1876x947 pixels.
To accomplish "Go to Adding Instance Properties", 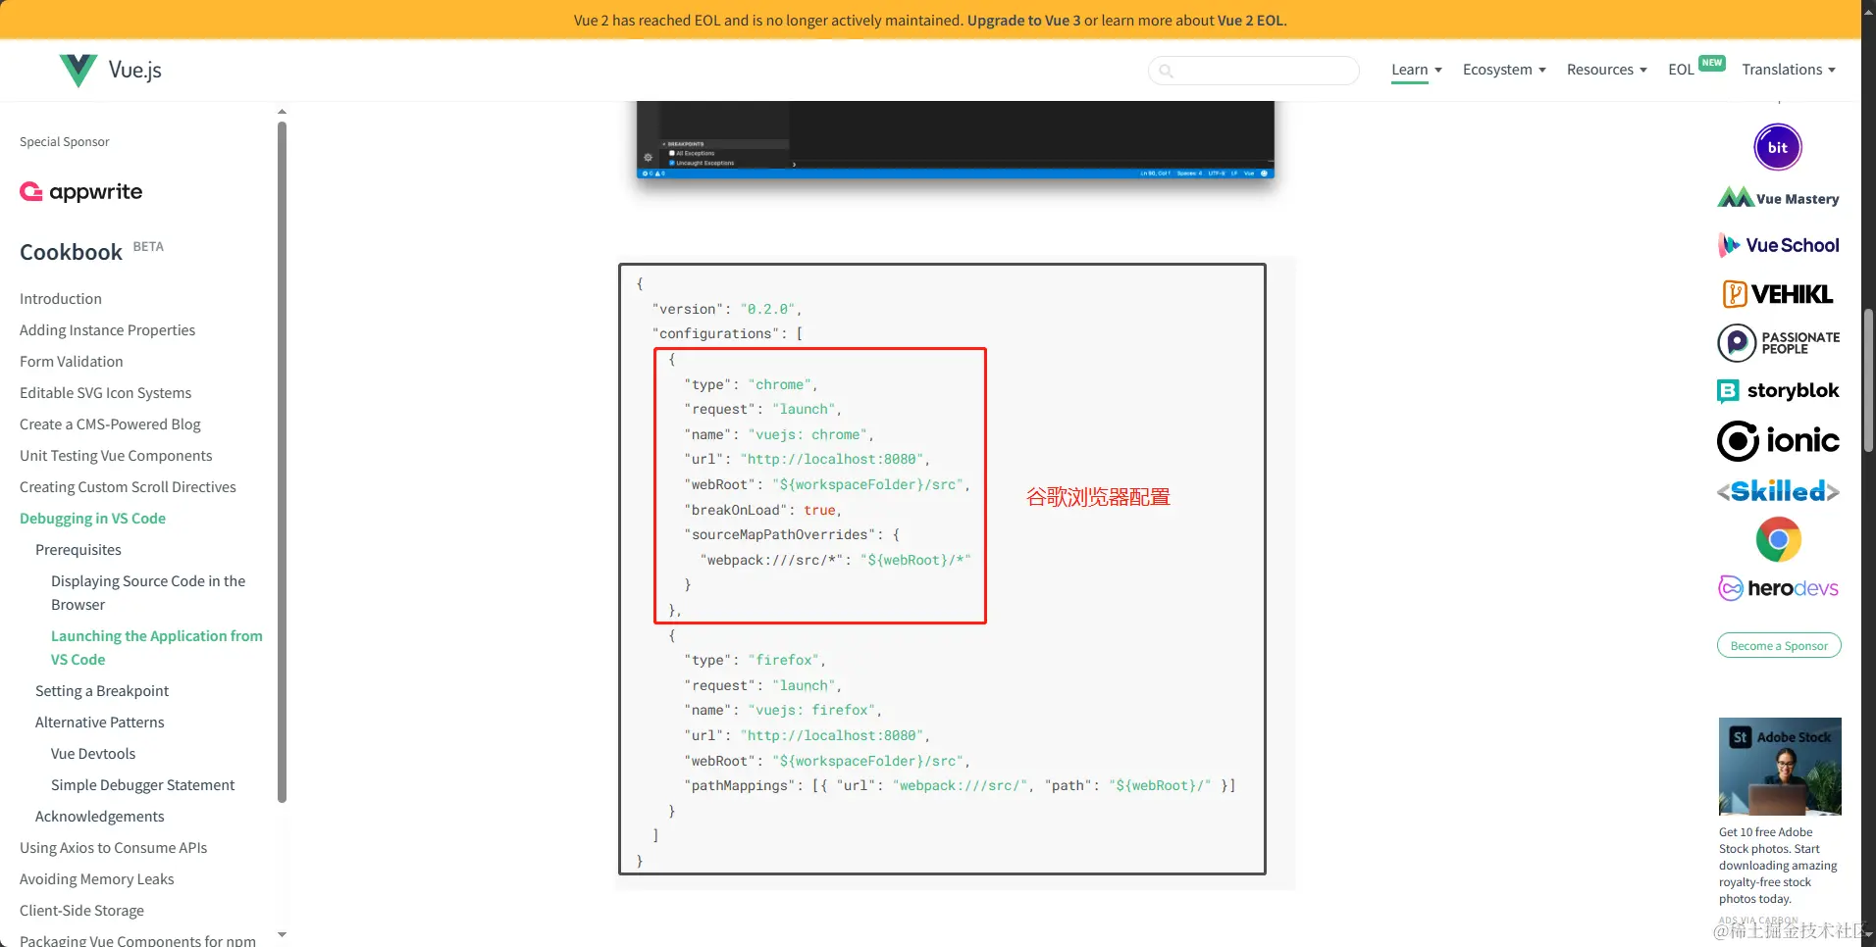I will click(107, 330).
